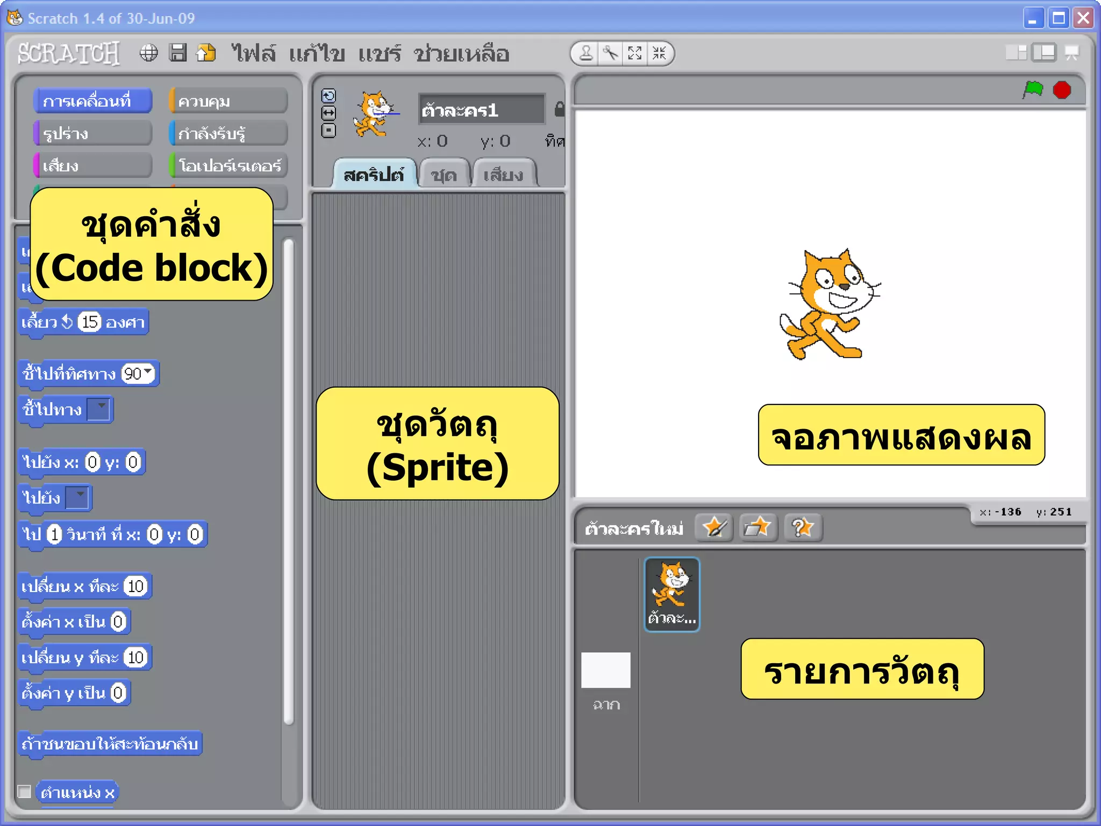Click the เลี้ยว 15 องศา block

click(83, 323)
